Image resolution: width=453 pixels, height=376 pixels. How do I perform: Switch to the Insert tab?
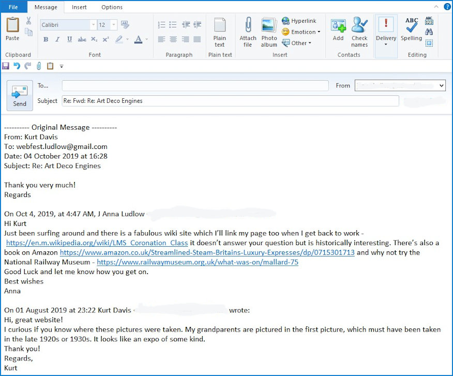tap(79, 7)
